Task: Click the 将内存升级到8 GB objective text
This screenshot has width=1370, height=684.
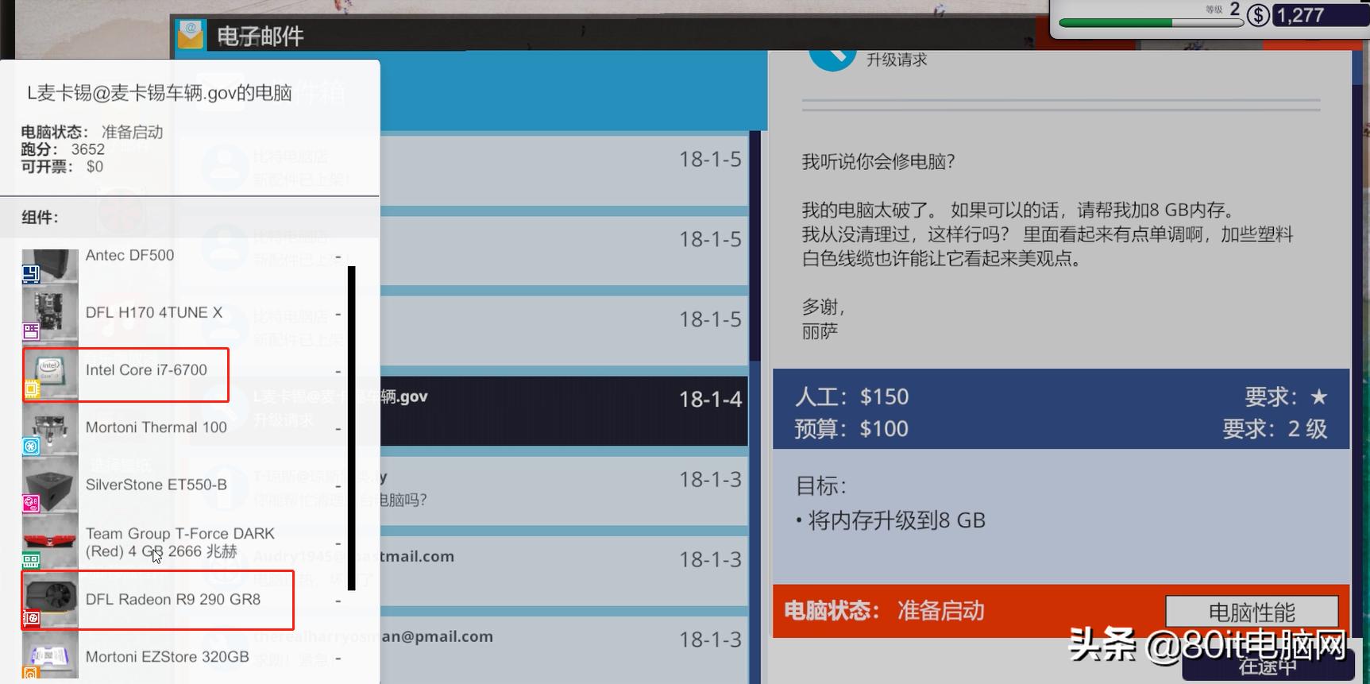Action: click(896, 520)
